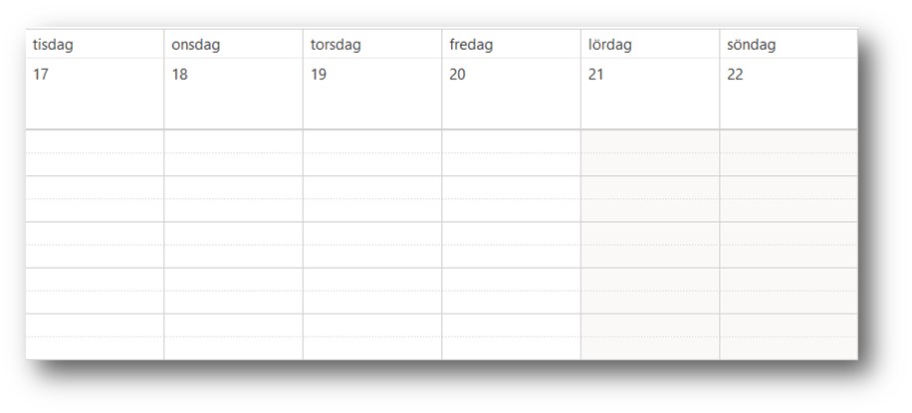Select the first shaded time slot under söndag
Image resolution: width=912 pixels, height=413 pixels.
click(x=788, y=141)
